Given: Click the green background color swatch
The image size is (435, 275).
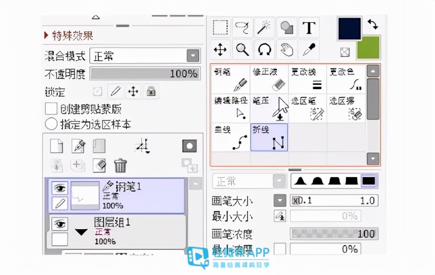Looking at the screenshot, I should pyautogui.click(x=369, y=48).
